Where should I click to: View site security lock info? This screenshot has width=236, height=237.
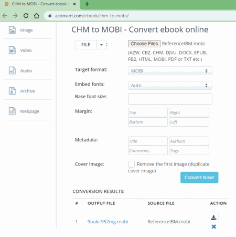coord(50,16)
